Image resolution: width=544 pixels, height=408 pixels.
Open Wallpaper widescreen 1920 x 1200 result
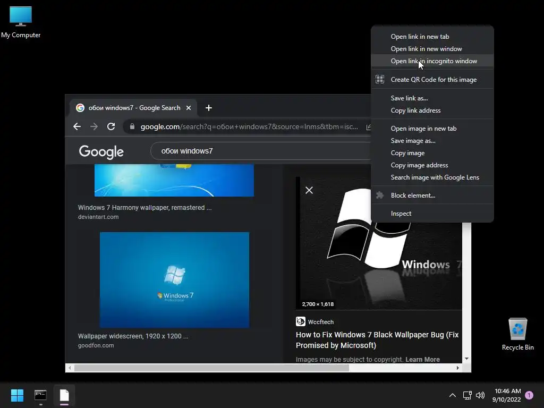(x=133, y=336)
